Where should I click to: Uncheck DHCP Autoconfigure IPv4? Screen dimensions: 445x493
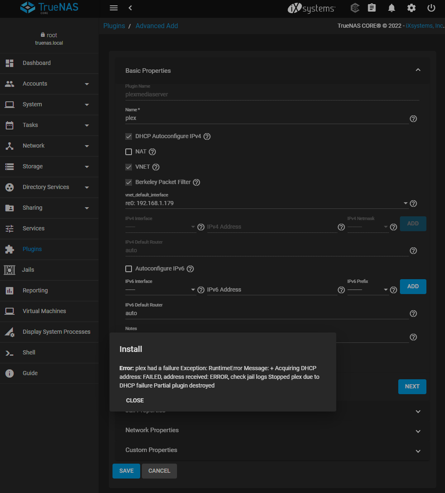coord(128,136)
